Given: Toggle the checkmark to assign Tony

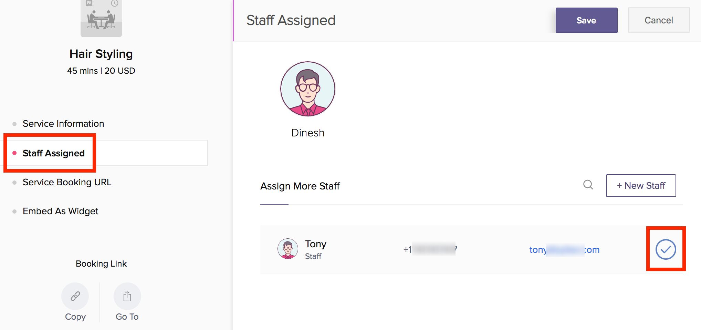Looking at the screenshot, I should [x=666, y=249].
